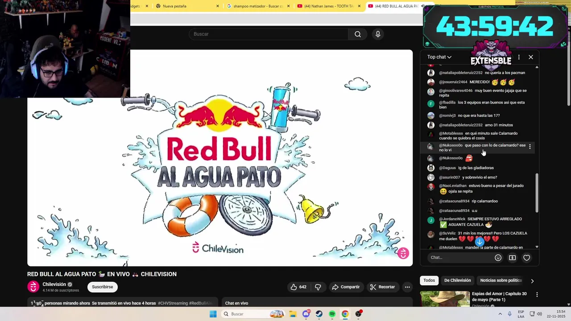The image size is (571, 321).
Task: Click the Chilevisión watermark on video
Action: 403,253
